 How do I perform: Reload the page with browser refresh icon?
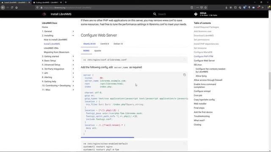pos(12,8)
